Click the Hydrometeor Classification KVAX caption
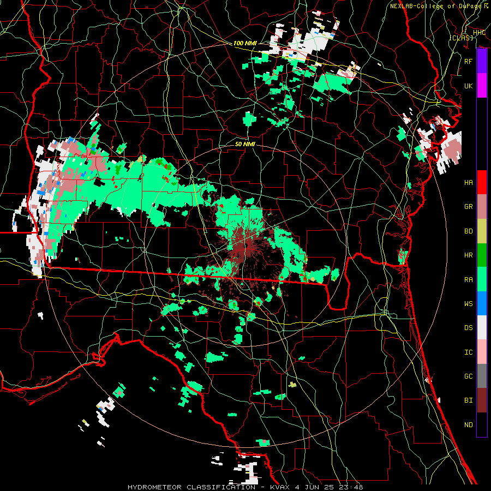491x491 pixels. pos(245,487)
